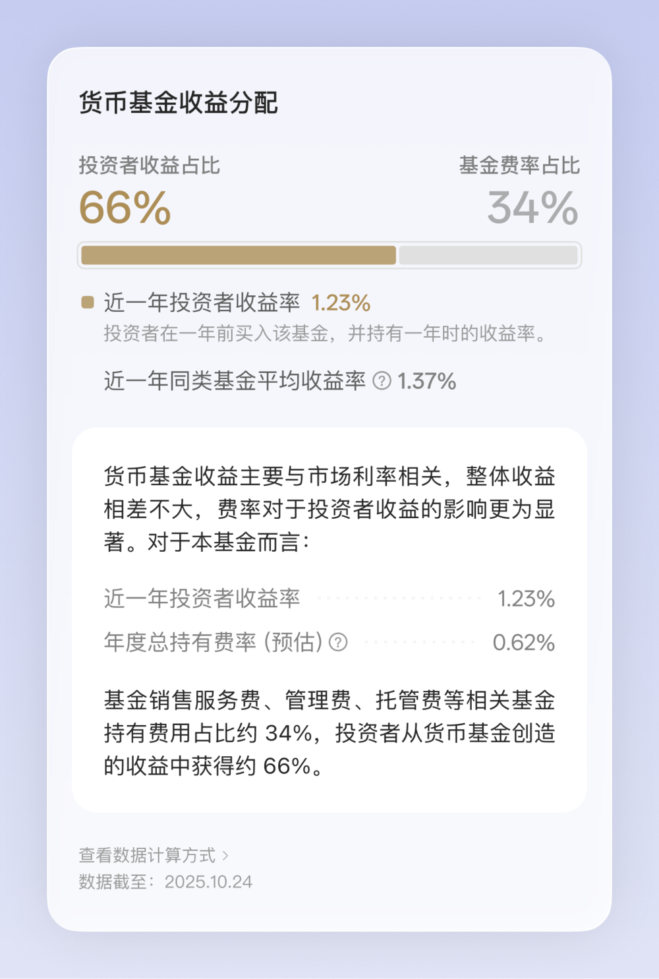Click the 基金费率占比 label

[x=519, y=165]
